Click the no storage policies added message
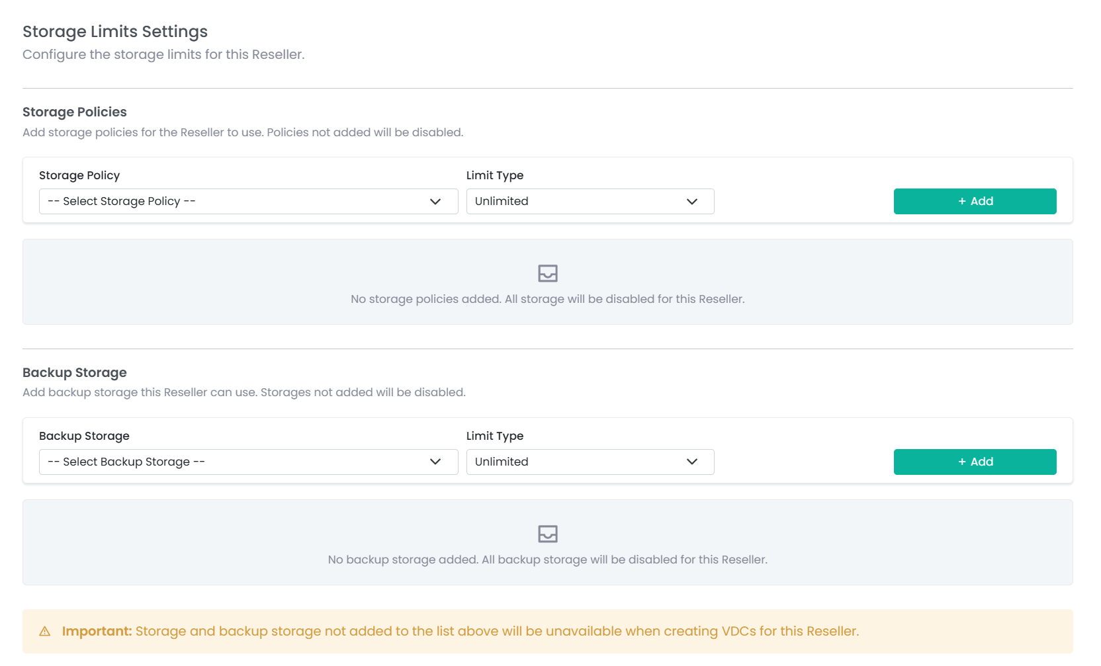The height and width of the screenshot is (666, 1101). 547,298
